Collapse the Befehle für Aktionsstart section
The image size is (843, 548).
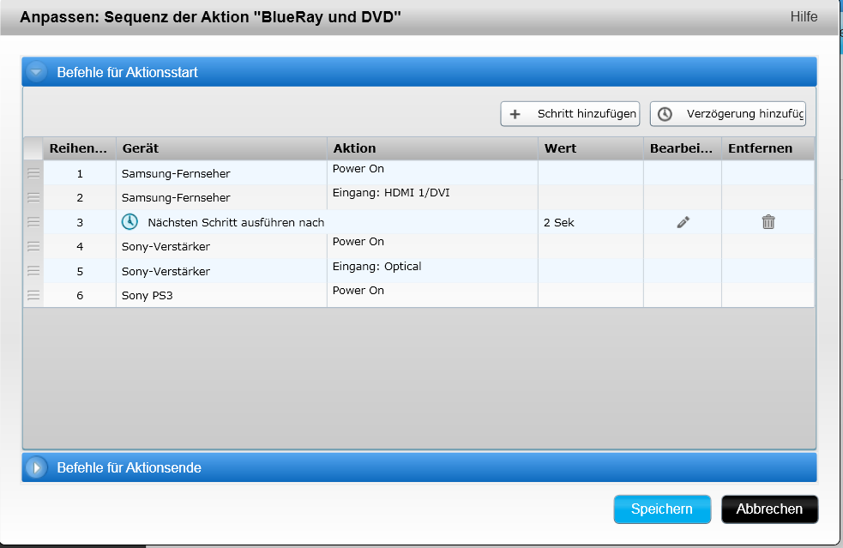pos(36,73)
